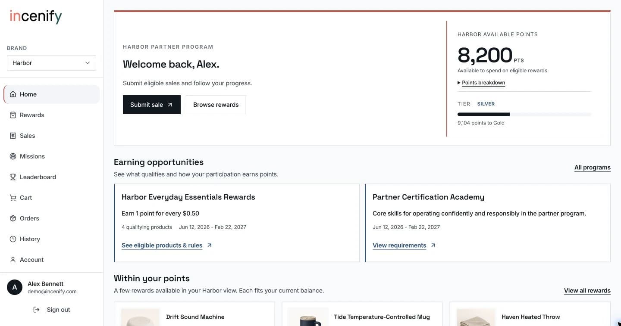The width and height of the screenshot is (621, 326).
Task: Select the Drift Sound Machine thumbnail
Action: [141, 317]
